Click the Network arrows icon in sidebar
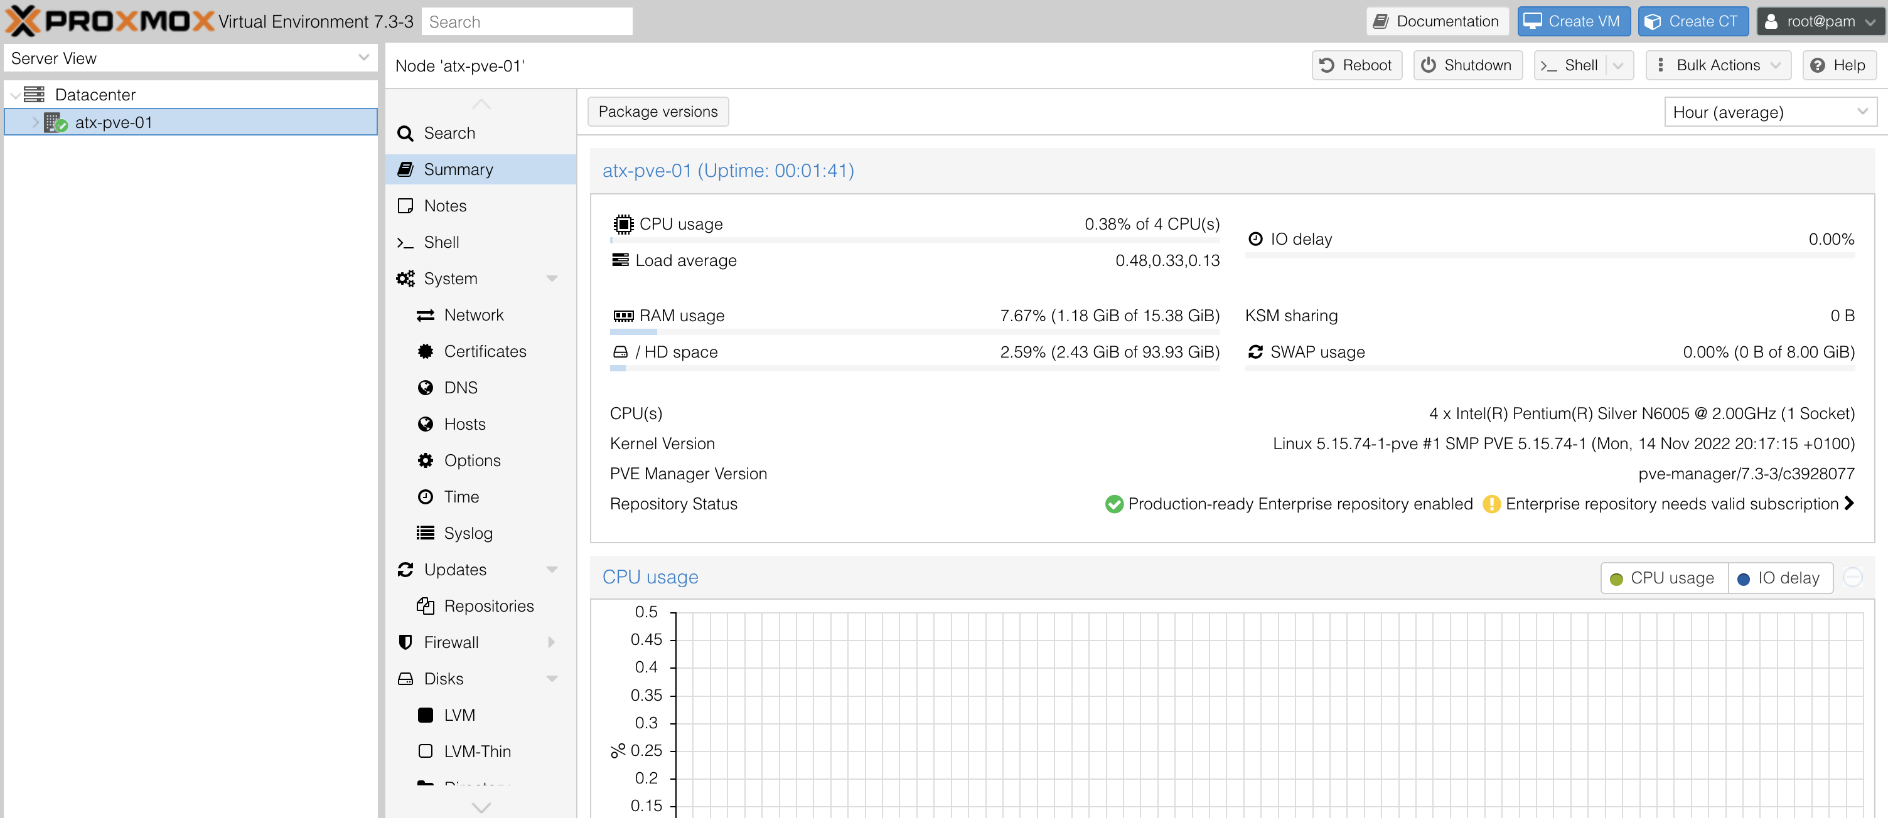This screenshot has width=1888, height=818. [425, 316]
